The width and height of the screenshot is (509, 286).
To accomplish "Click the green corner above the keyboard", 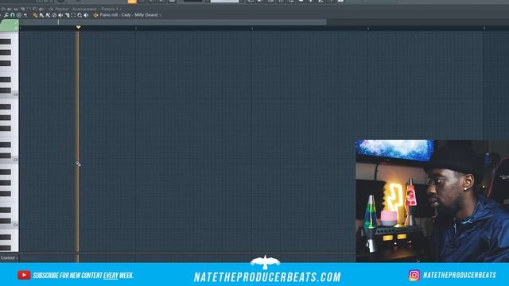I will point(10,25).
